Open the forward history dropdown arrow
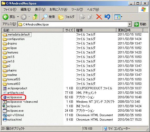 coord(29,17)
